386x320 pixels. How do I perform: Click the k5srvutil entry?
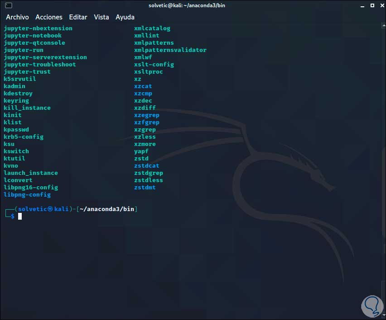[x=19, y=79]
